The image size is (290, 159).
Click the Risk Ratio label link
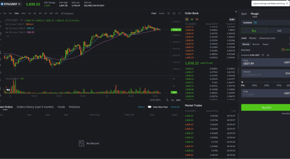click(246, 50)
